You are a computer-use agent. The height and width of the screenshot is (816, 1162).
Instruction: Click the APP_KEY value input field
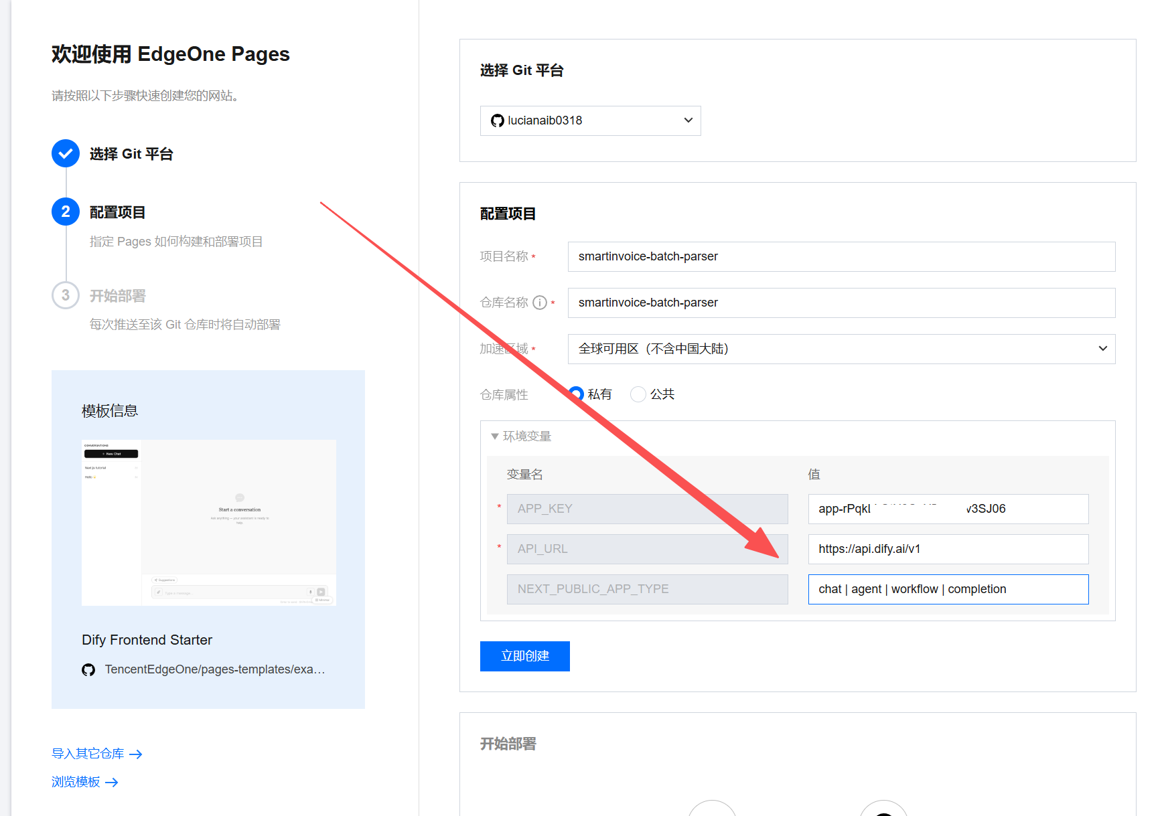(948, 509)
